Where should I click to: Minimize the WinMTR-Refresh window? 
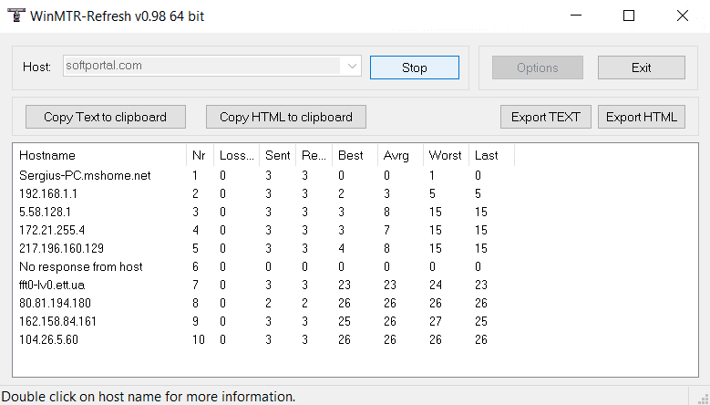(x=575, y=16)
